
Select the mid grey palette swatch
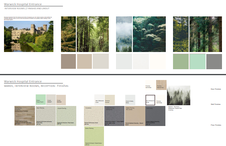[214, 62]
